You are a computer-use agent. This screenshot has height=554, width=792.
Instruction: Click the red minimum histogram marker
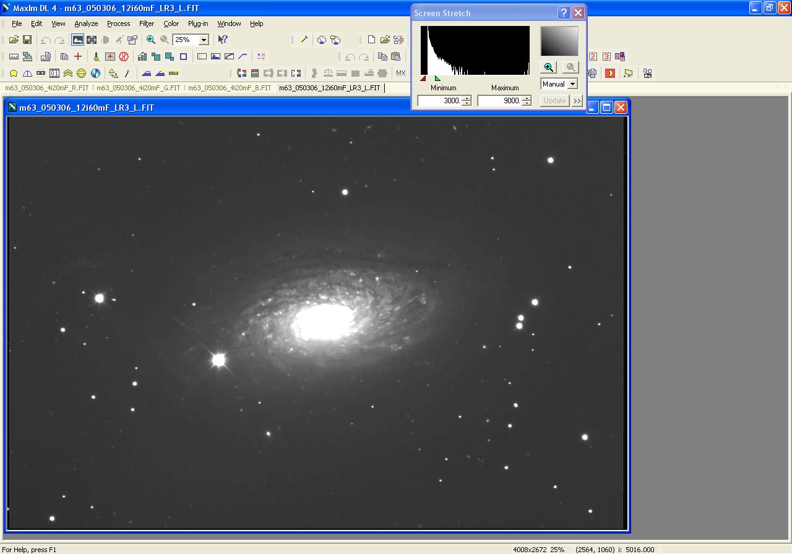click(x=423, y=79)
